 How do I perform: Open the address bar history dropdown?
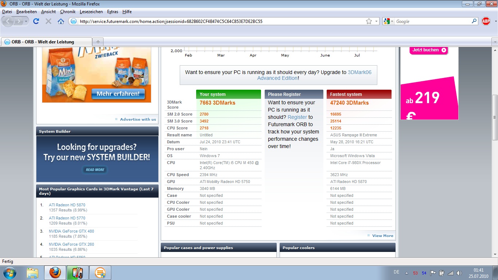coord(377,21)
